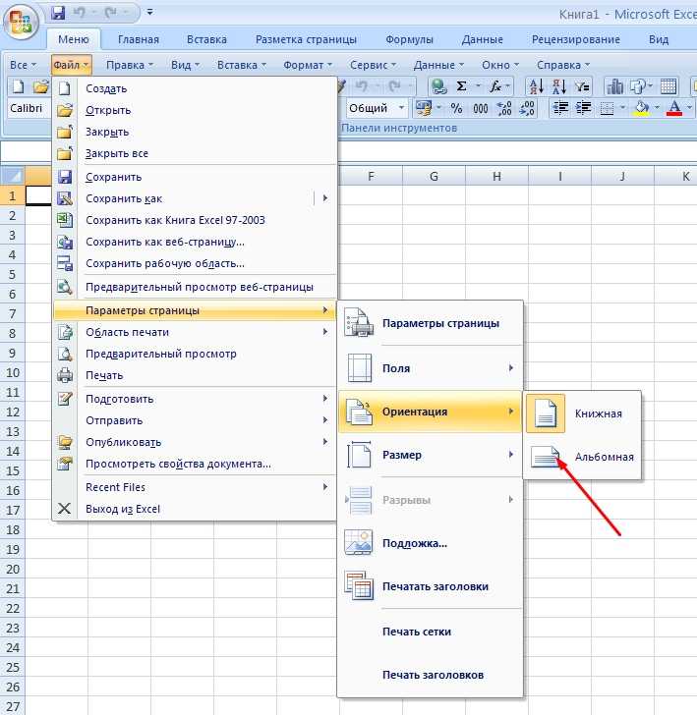Switch to Главная ribbon tab
The height and width of the screenshot is (715, 697).
tap(139, 39)
